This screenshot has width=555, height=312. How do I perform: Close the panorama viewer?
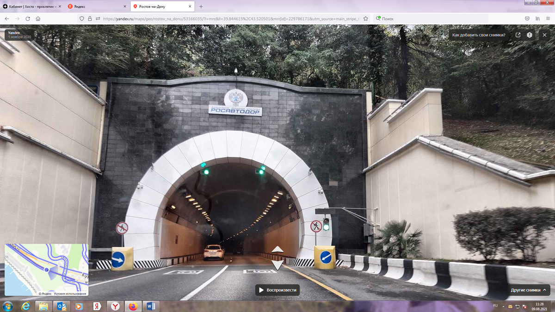tap(545, 35)
